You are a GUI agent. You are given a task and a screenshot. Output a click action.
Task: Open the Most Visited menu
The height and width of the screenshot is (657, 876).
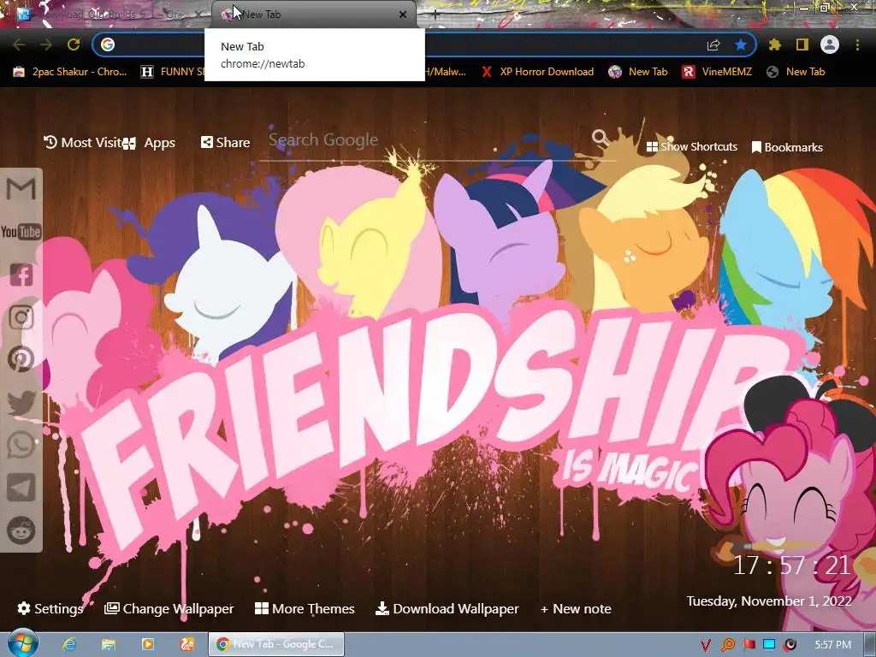tap(83, 143)
